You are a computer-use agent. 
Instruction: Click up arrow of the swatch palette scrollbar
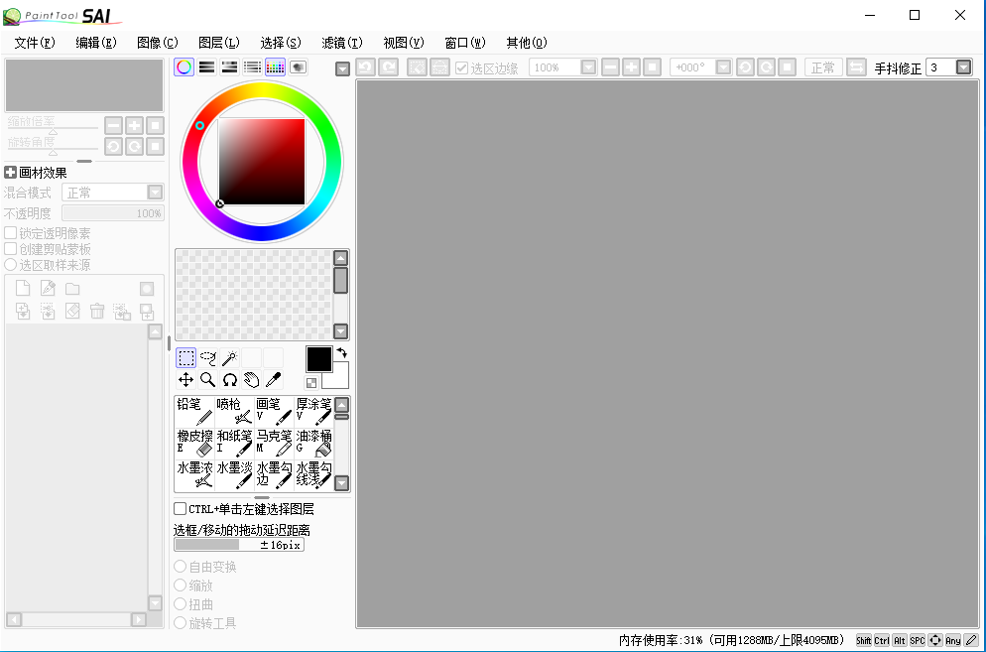coord(340,257)
